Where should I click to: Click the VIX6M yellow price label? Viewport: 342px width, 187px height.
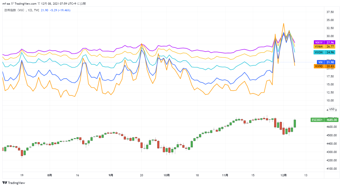coord(324,47)
